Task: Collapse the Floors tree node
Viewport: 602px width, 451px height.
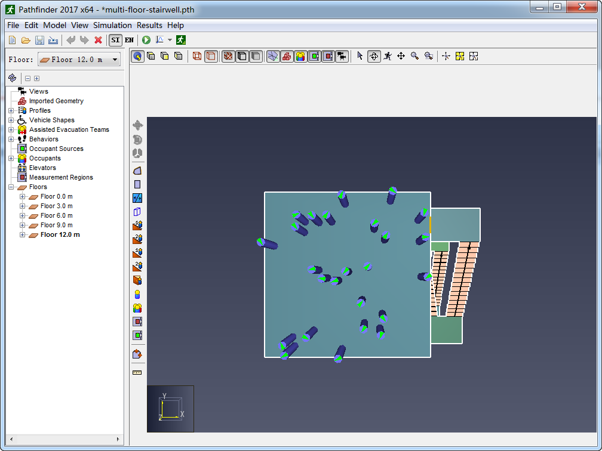Action: click(11, 187)
